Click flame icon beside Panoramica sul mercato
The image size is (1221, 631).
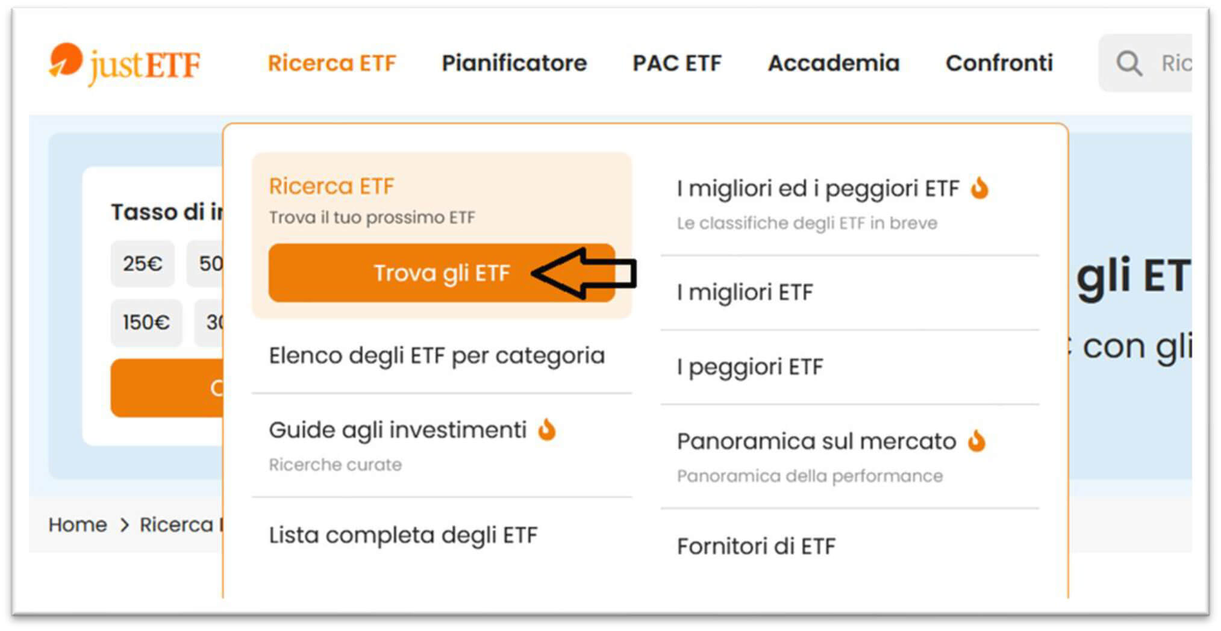(976, 441)
